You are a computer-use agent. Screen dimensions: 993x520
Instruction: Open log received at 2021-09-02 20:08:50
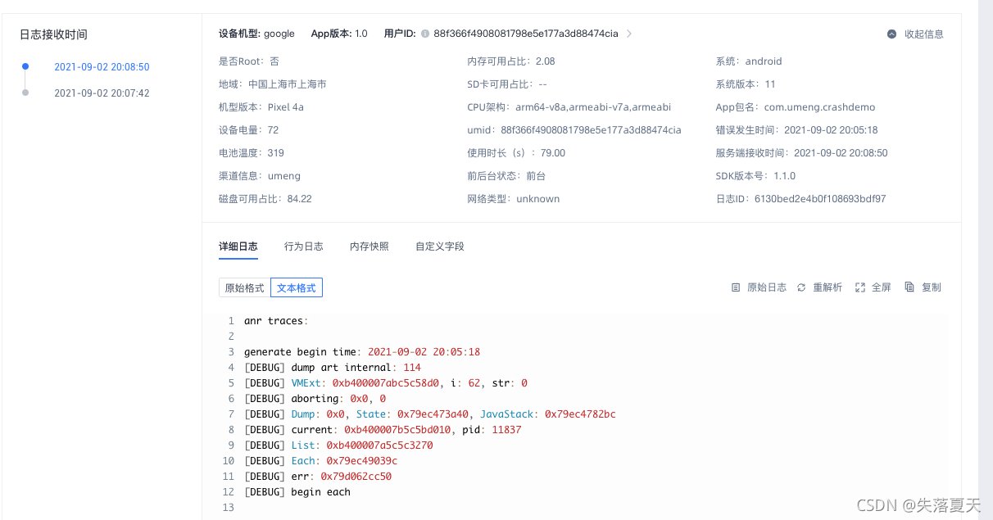pyautogui.click(x=102, y=67)
